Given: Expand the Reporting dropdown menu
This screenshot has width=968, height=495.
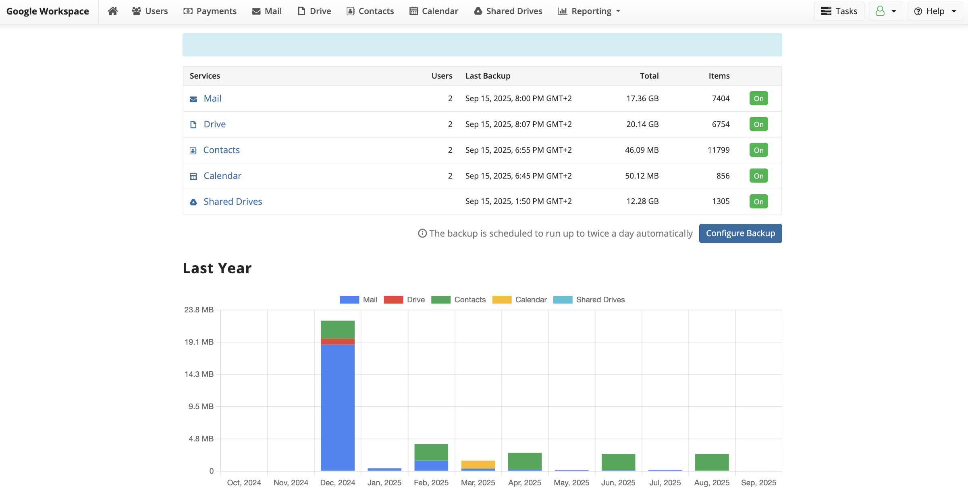Looking at the screenshot, I should [x=589, y=11].
